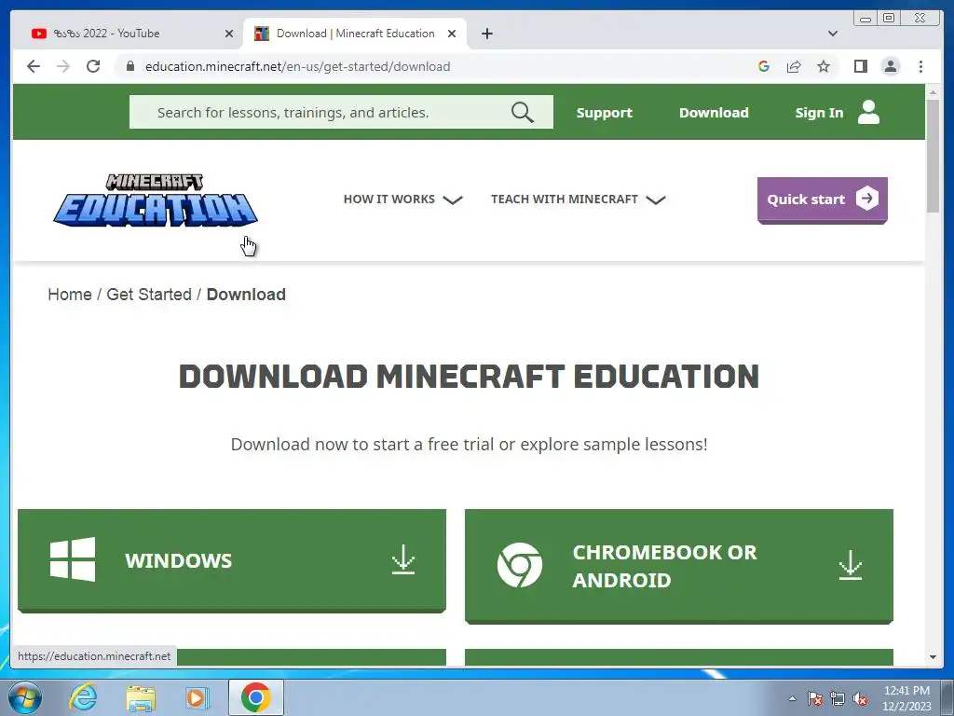
Task: Go to Home breadcrumb
Action: pyautogui.click(x=69, y=294)
